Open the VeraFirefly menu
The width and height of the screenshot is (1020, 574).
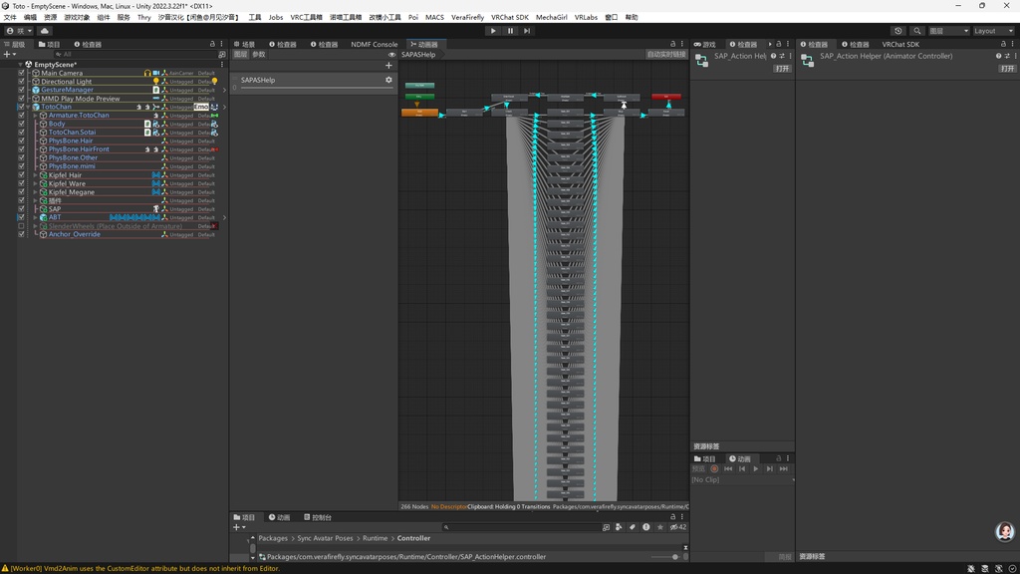click(x=467, y=18)
